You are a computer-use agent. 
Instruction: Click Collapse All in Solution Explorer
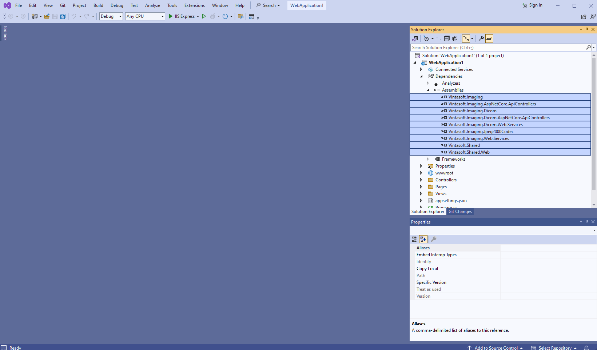tap(447, 39)
